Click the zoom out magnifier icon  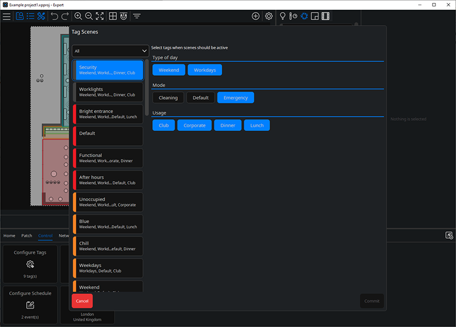tap(89, 17)
